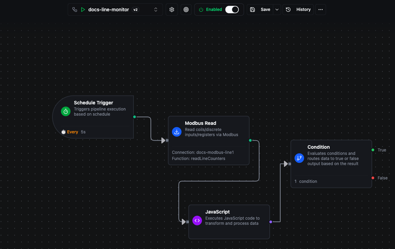Click the Schedule Trigger green output port

(135, 117)
